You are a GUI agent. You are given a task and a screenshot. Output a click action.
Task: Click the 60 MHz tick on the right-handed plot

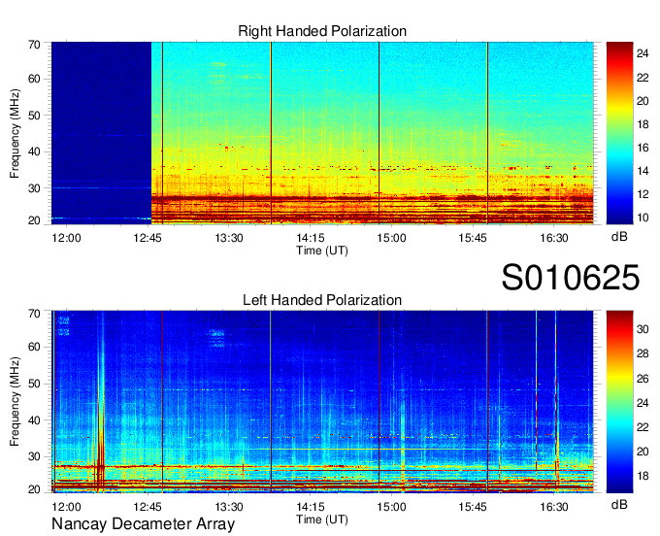[x=35, y=79]
